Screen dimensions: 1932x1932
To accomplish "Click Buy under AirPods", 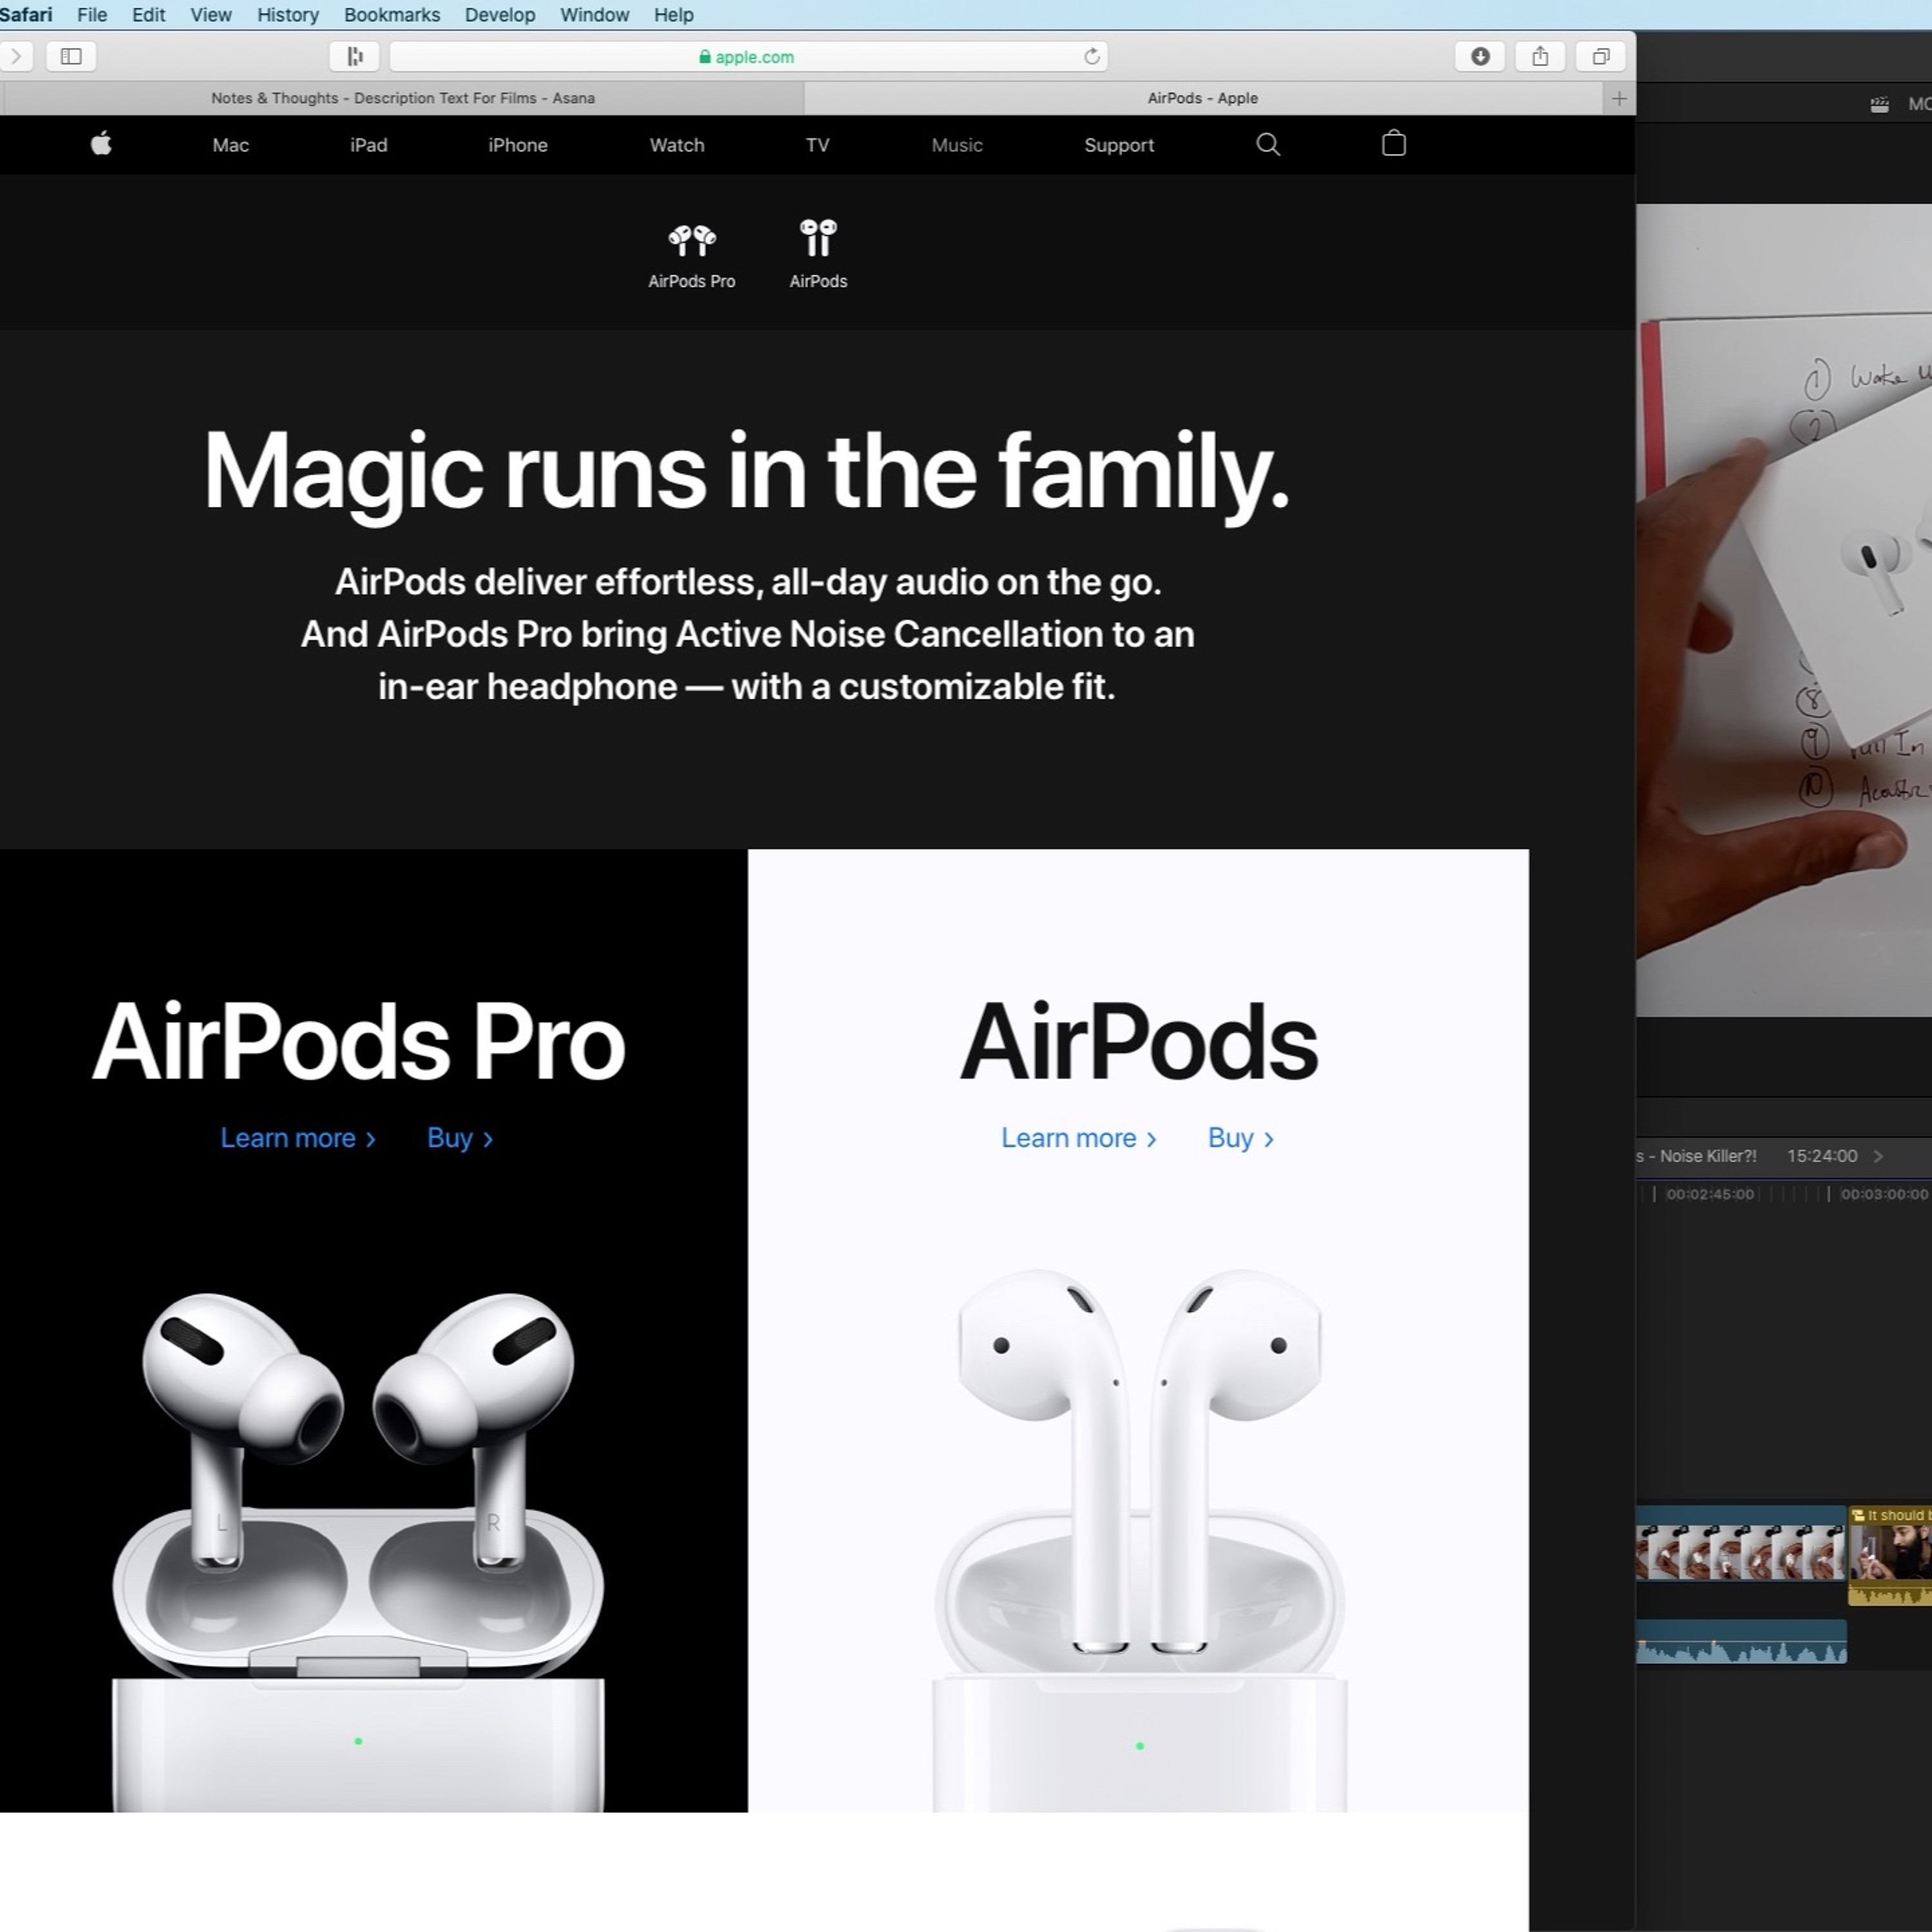I will click(1241, 1138).
